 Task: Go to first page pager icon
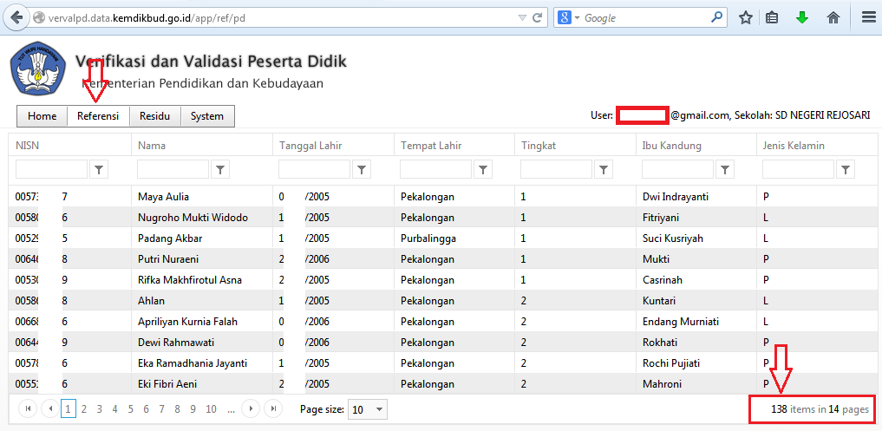28,408
